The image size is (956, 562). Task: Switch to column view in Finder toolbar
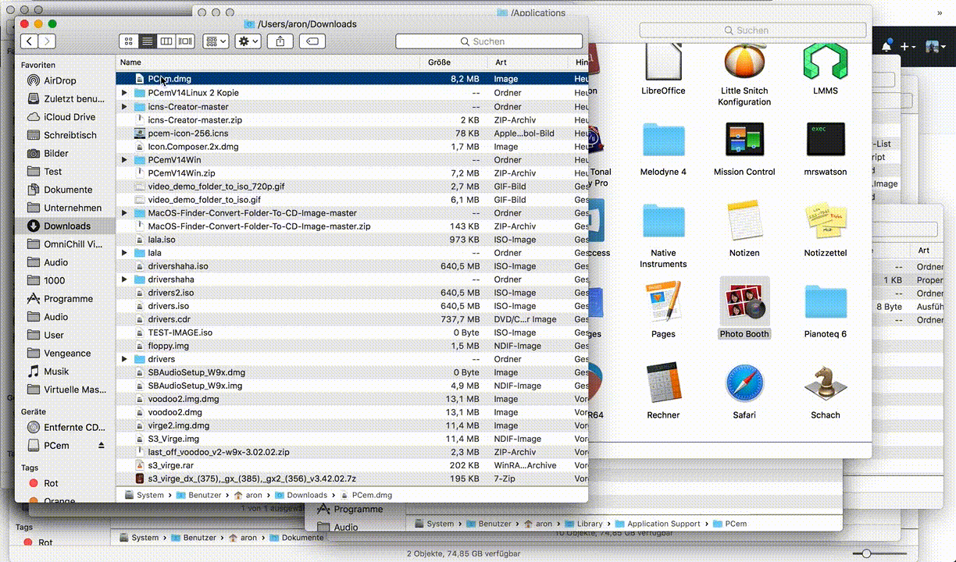tap(166, 41)
